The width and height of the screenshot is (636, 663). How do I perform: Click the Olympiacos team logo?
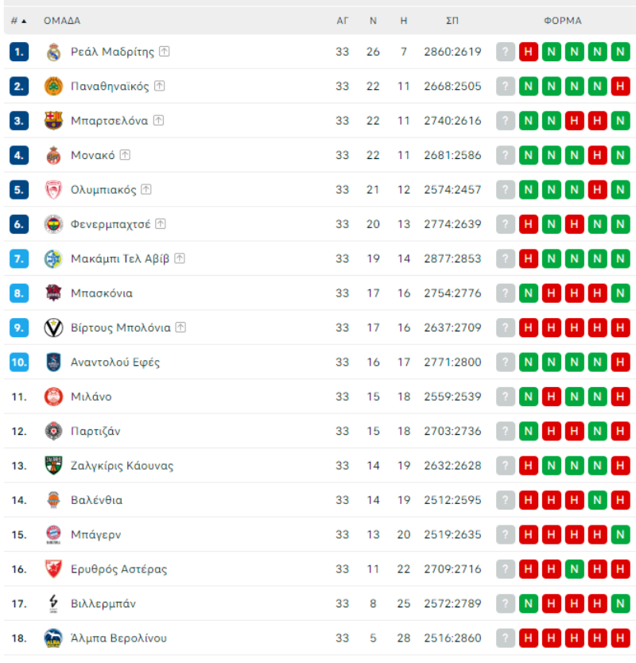pyautogui.click(x=53, y=190)
